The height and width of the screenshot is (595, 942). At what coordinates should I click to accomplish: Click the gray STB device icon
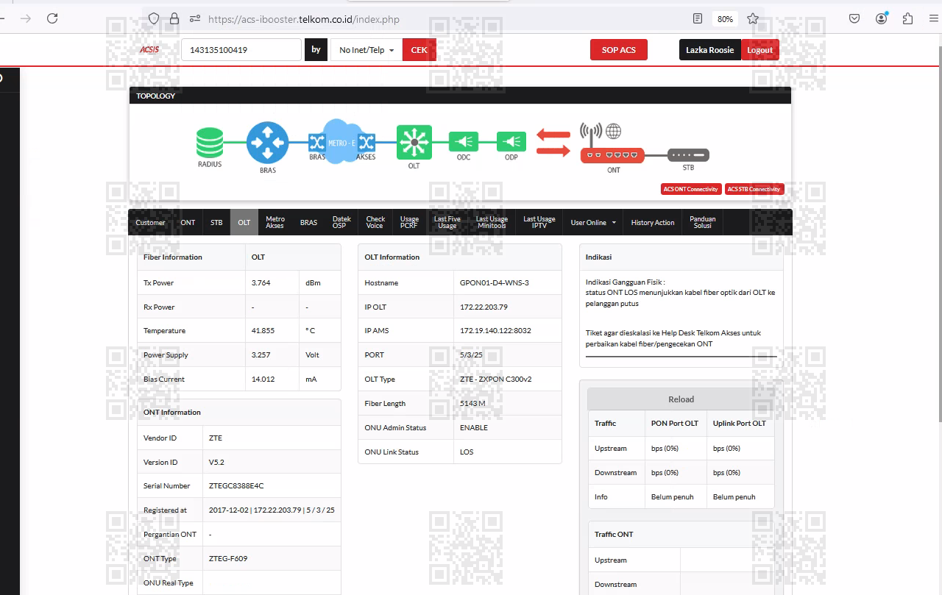pos(688,155)
